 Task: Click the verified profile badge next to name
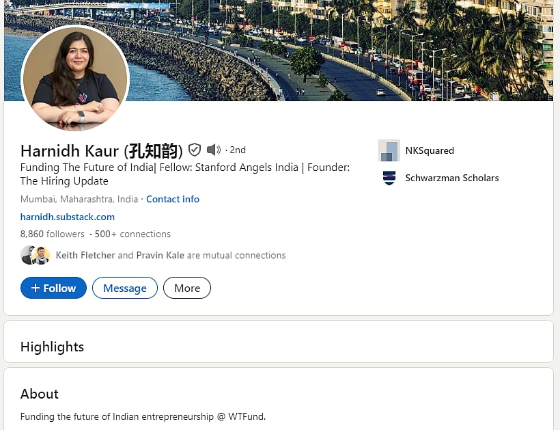(195, 150)
